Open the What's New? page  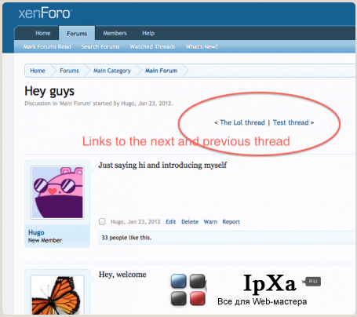point(202,47)
